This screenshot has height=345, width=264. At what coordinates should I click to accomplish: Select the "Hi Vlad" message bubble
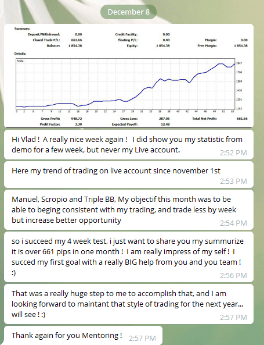point(129,144)
